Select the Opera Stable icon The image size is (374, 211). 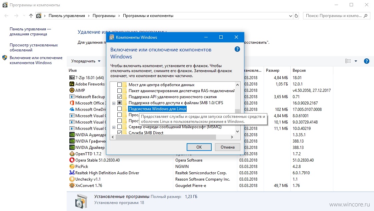click(72, 160)
